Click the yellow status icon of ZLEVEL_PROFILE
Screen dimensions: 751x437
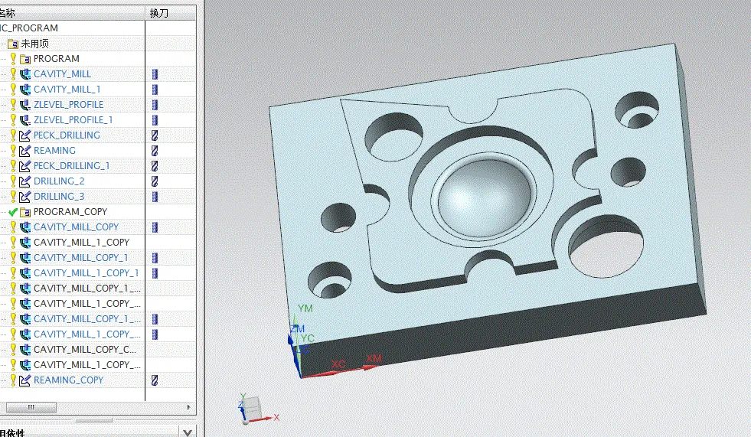(13, 105)
